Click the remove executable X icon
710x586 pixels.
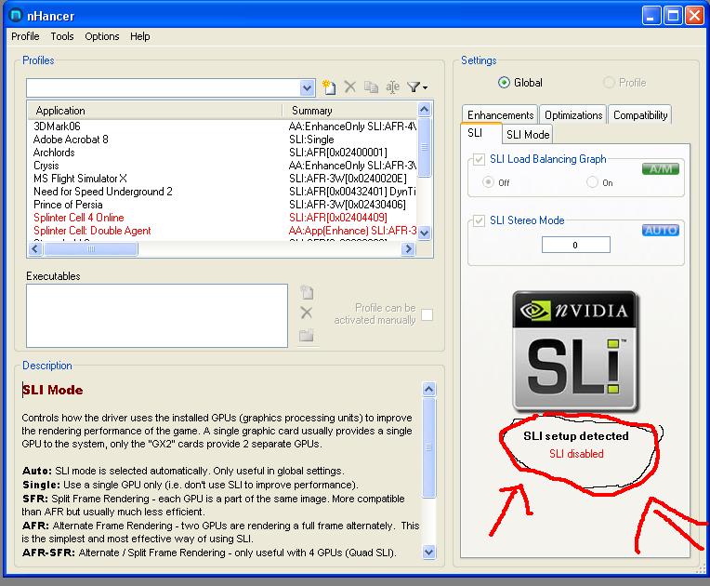pyautogui.click(x=307, y=313)
